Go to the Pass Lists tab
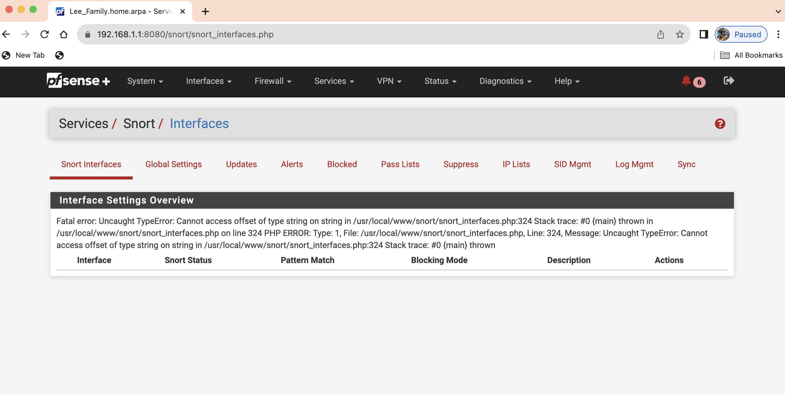Viewport: 785px width, 395px height. (400, 164)
